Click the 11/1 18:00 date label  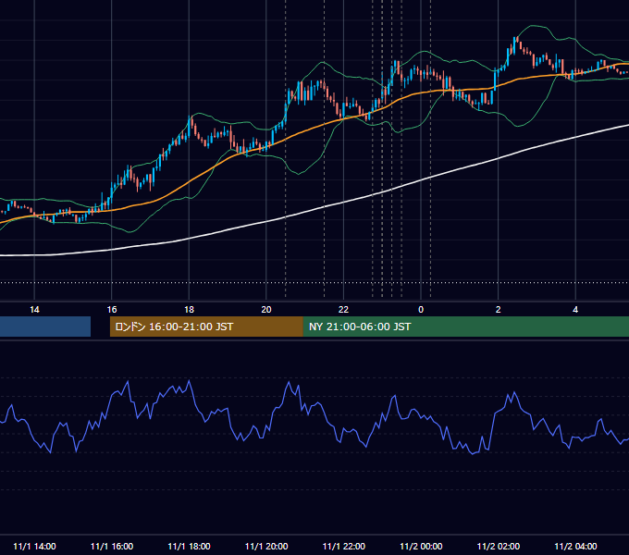tap(189, 546)
